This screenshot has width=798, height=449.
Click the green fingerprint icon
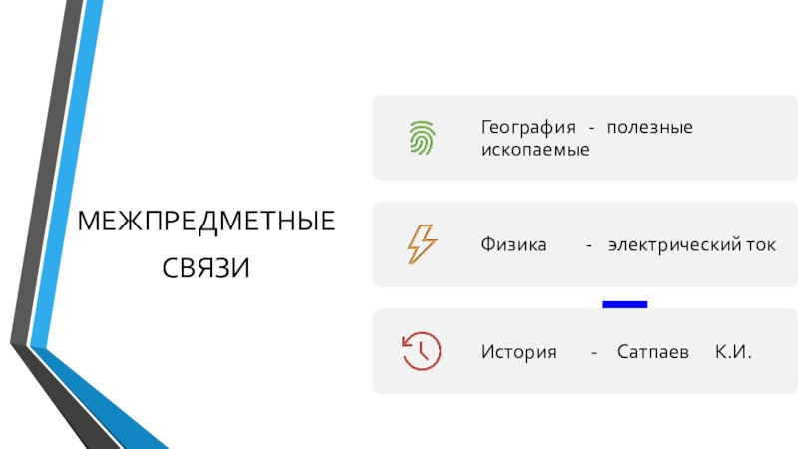[422, 138]
